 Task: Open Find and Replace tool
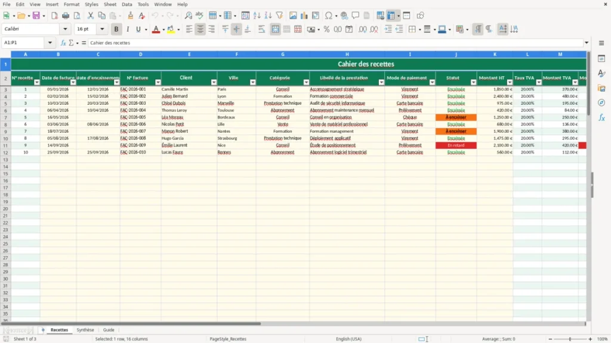tap(188, 15)
